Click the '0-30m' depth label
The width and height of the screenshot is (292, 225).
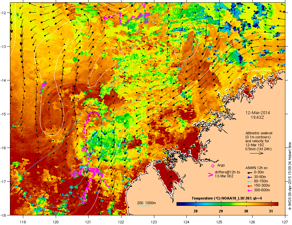click(259, 172)
